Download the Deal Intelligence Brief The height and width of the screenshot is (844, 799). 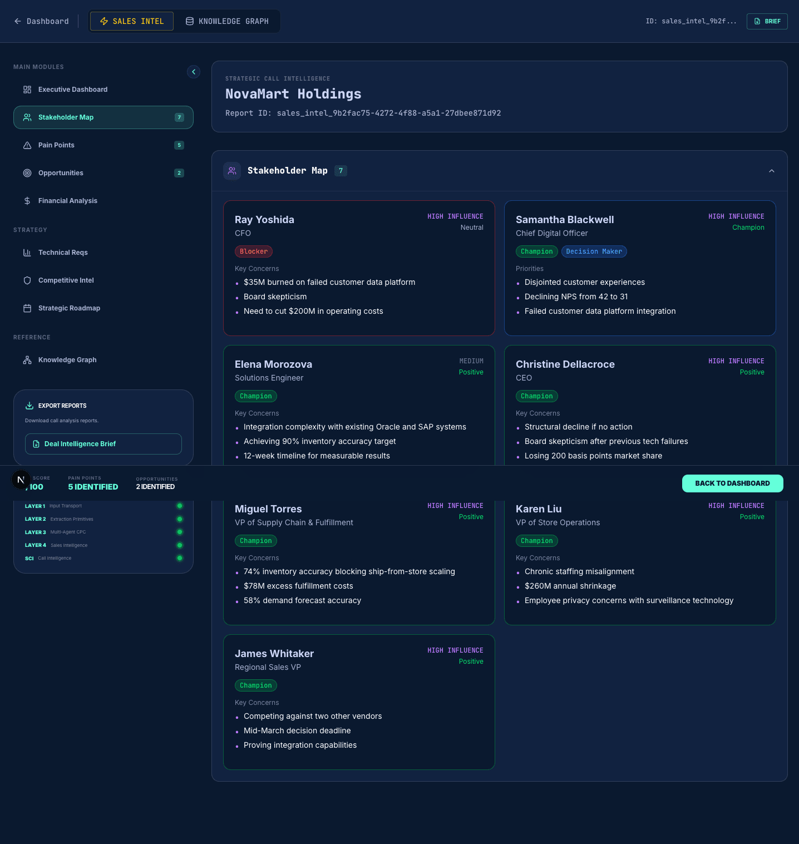pos(103,444)
